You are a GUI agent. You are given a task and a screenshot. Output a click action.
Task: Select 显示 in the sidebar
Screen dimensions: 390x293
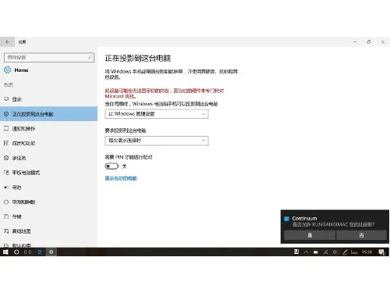coord(49,99)
